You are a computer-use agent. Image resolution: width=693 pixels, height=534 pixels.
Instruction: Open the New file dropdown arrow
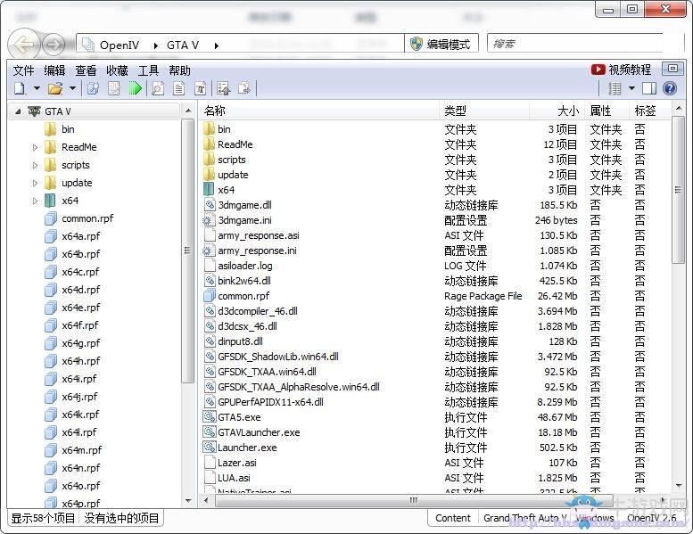click(x=37, y=88)
